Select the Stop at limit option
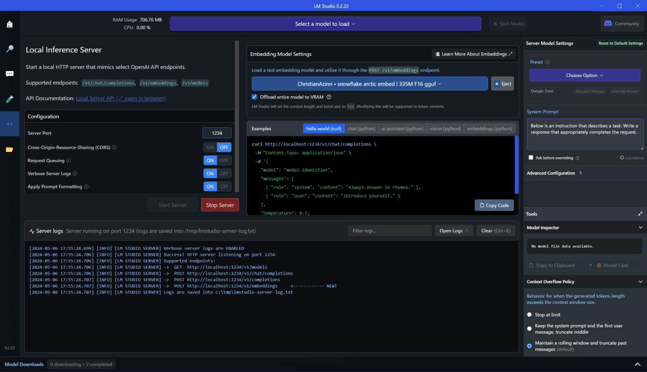This screenshot has width=647, height=372. [x=529, y=314]
